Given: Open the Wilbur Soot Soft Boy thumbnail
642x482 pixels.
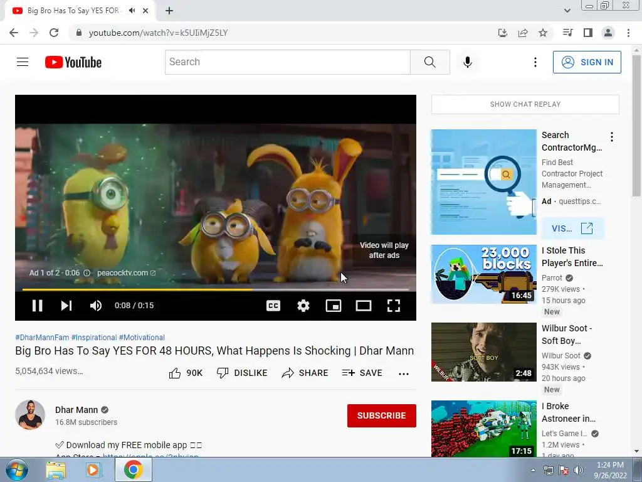Looking at the screenshot, I should pyautogui.click(x=483, y=352).
